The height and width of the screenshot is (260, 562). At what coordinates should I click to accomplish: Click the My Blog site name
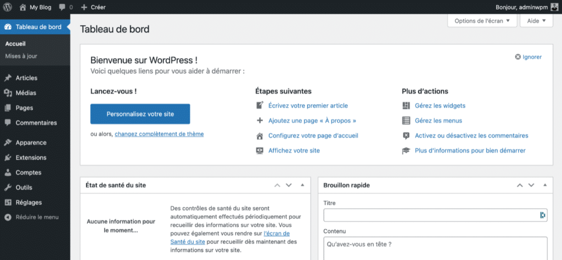pos(41,7)
